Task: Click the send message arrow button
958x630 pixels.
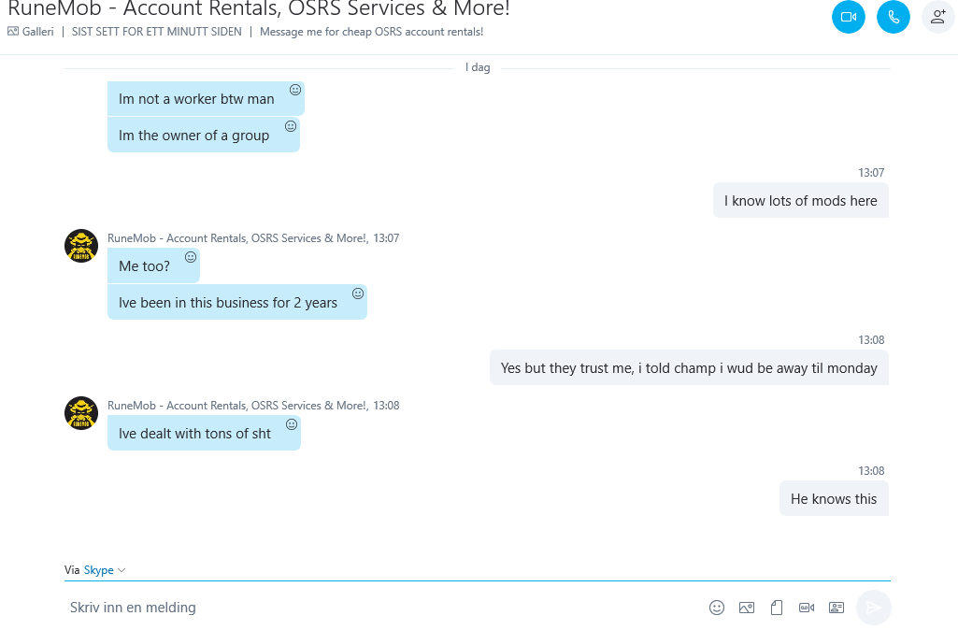Action: (x=874, y=607)
